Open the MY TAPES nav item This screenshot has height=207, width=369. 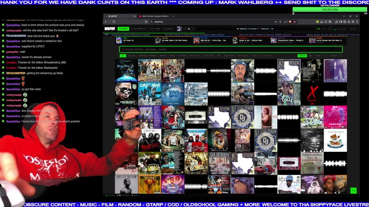coord(155,29)
